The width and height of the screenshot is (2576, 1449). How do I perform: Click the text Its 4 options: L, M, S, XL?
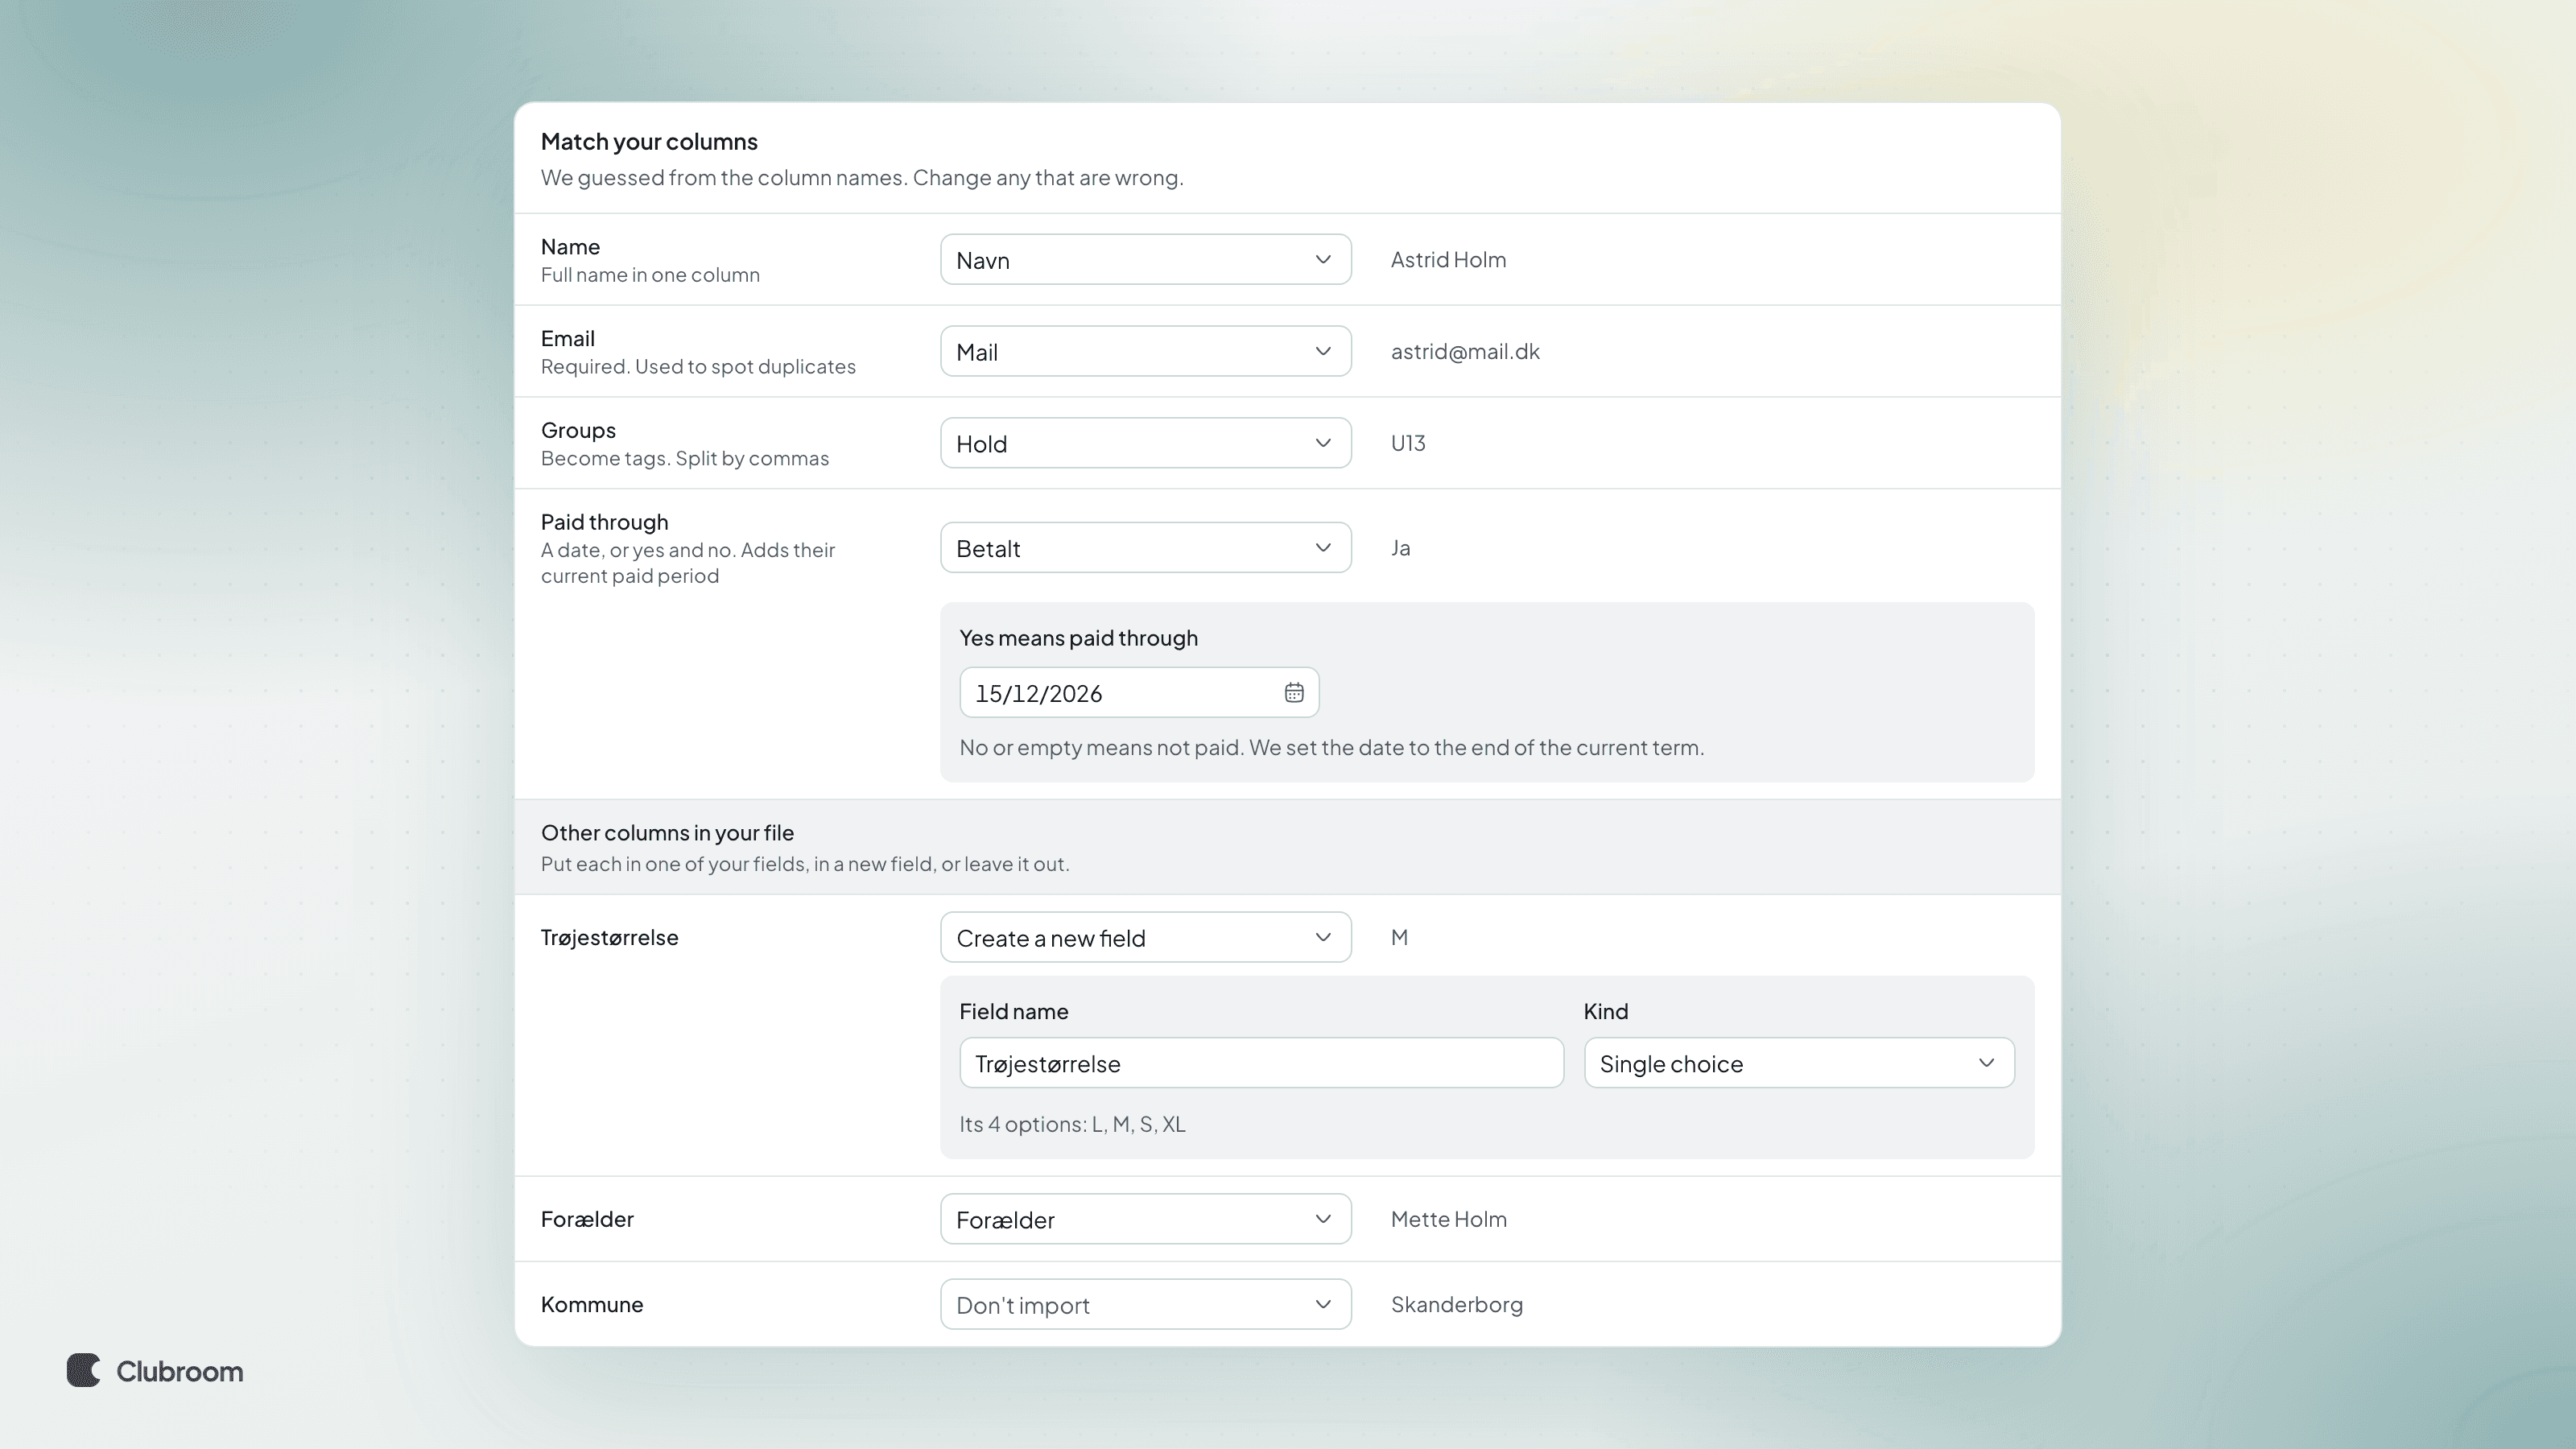point(1072,1124)
